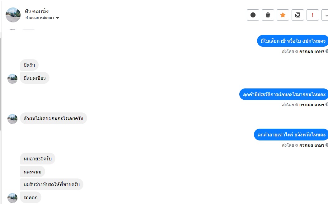Click help icon beside the installment history sender
Viewport: 328px width, 204px height.
pos(326,105)
